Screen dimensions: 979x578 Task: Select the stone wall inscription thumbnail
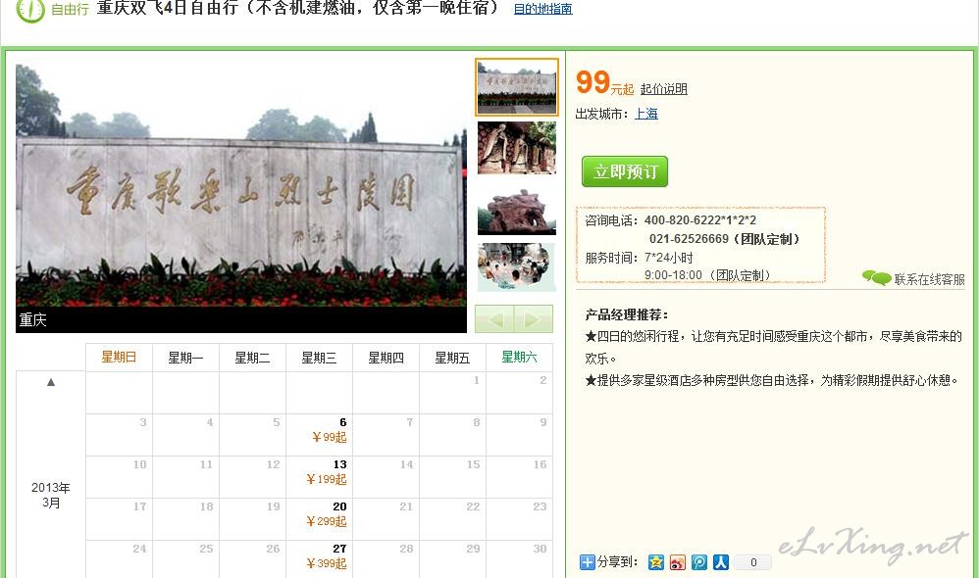pos(516,87)
